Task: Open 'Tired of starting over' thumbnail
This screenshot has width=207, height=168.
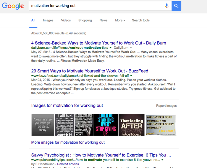Action: [x=106, y=125]
